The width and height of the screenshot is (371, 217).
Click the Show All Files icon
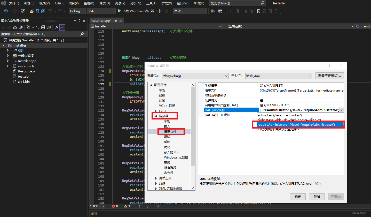49,27
